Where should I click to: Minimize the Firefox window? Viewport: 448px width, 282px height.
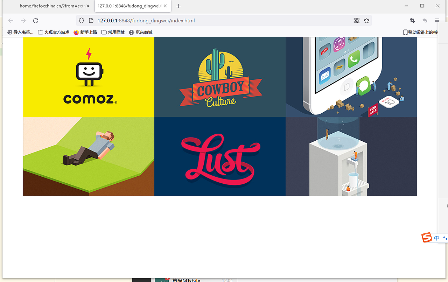[x=406, y=6]
